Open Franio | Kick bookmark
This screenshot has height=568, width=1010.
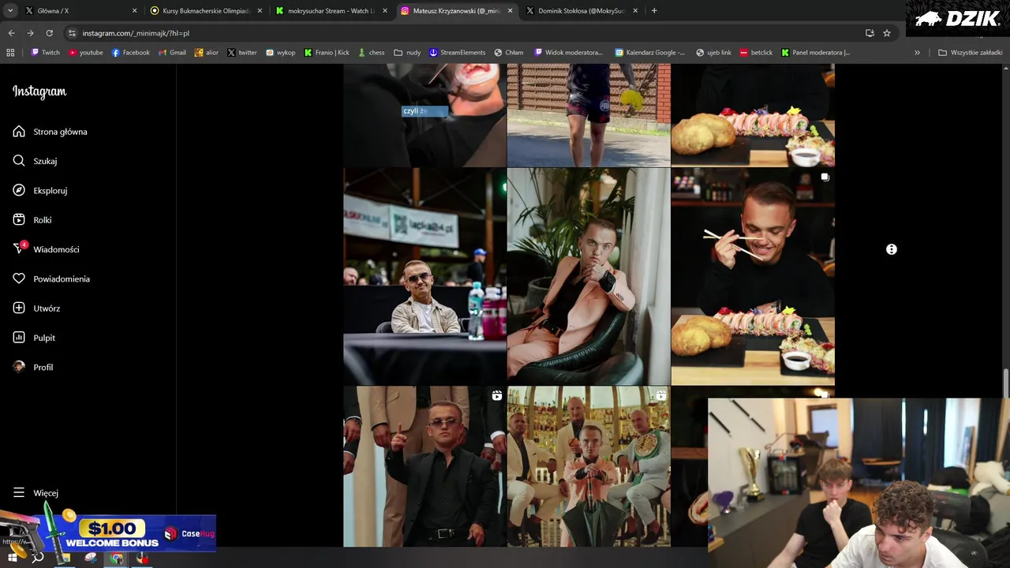pyautogui.click(x=327, y=53)
